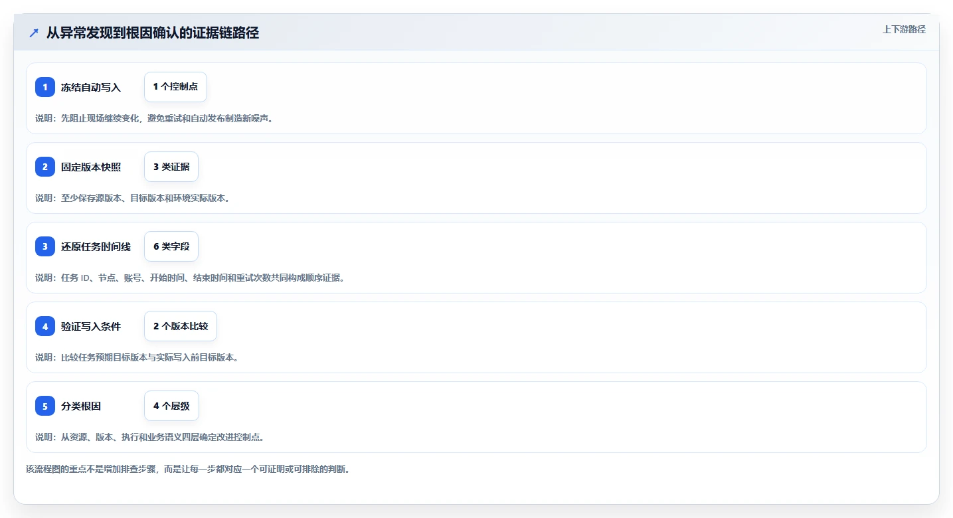
Task: Click the description starting 从资源、版本、执行
Action: point(150,437)
